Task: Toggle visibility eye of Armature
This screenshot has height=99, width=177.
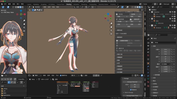Action: (x=172, y=28)
